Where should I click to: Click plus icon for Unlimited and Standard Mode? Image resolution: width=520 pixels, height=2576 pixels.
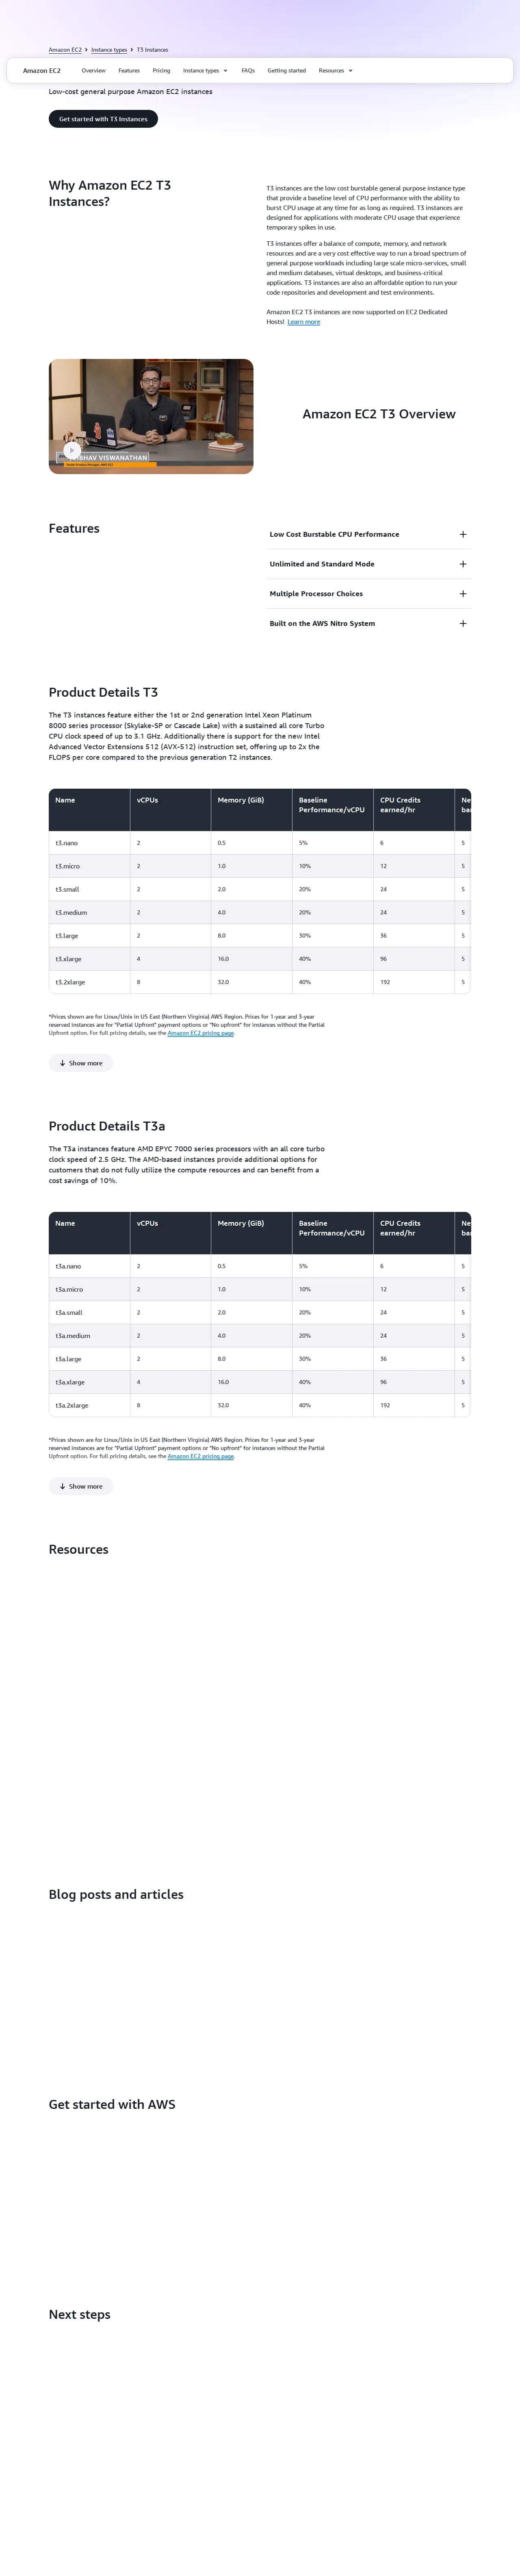coord(462,564)
